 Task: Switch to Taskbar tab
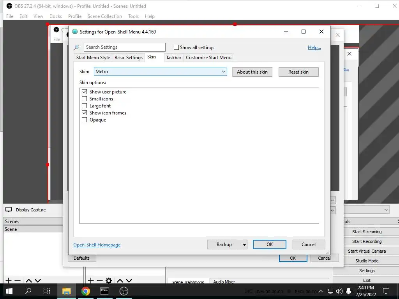point(173,58)
